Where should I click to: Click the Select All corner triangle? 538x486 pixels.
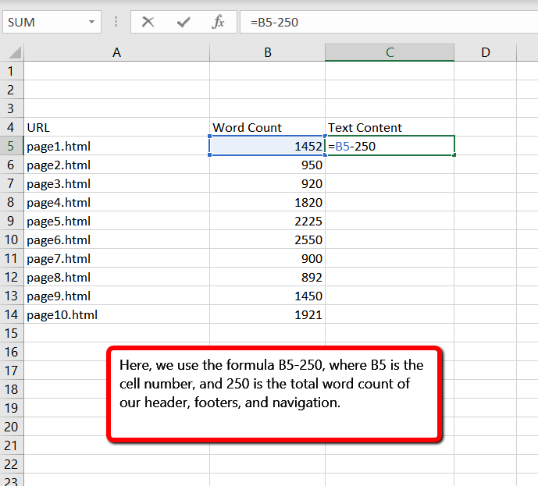pyautogui.click(x=14, y=53)
